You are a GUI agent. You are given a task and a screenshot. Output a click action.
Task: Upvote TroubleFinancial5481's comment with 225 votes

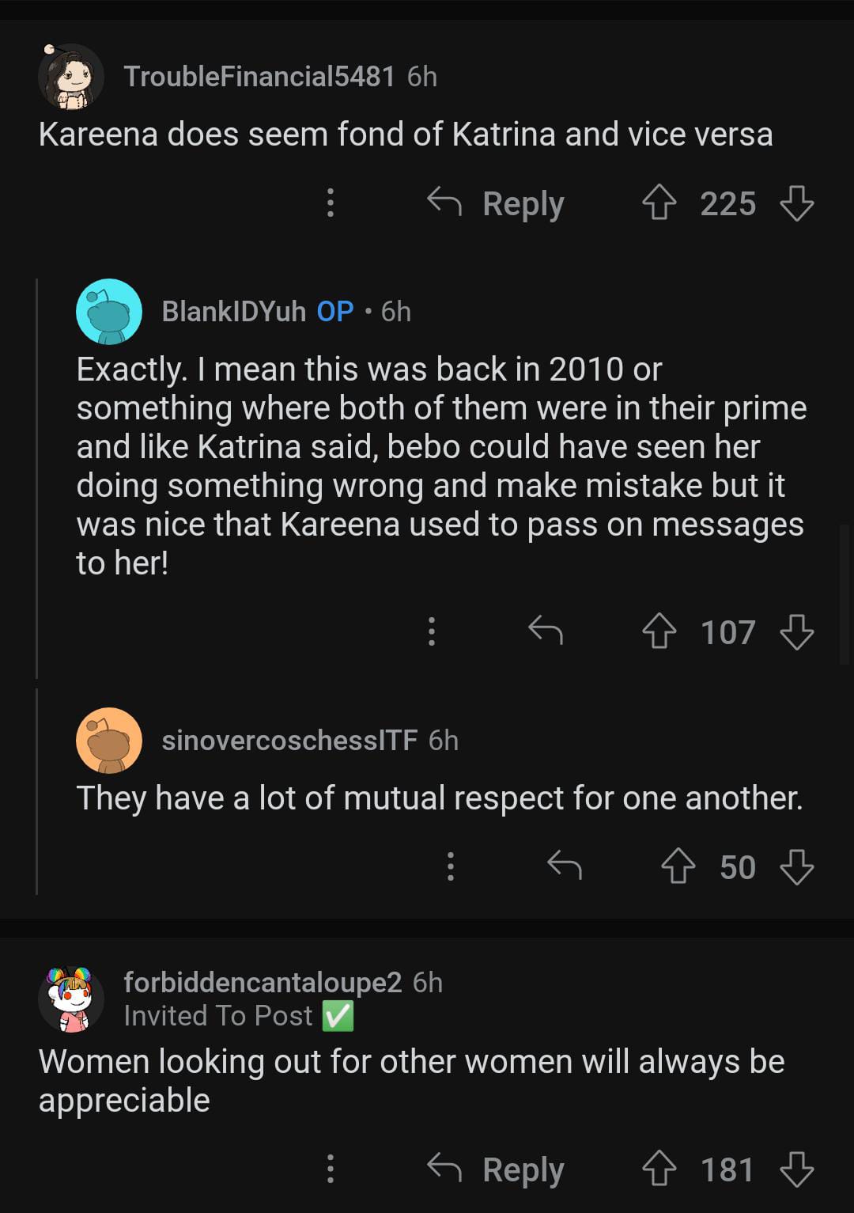(x=659, y=203)
